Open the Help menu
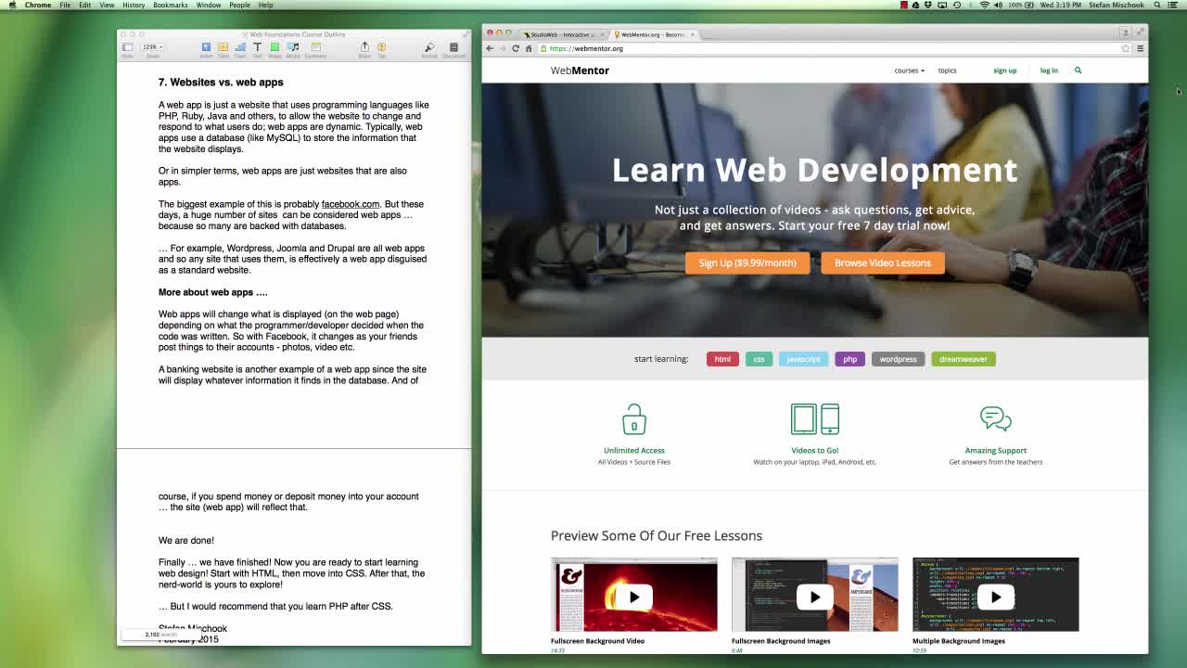The height and width of the screenshot is (668, 1187). (265, 5)
